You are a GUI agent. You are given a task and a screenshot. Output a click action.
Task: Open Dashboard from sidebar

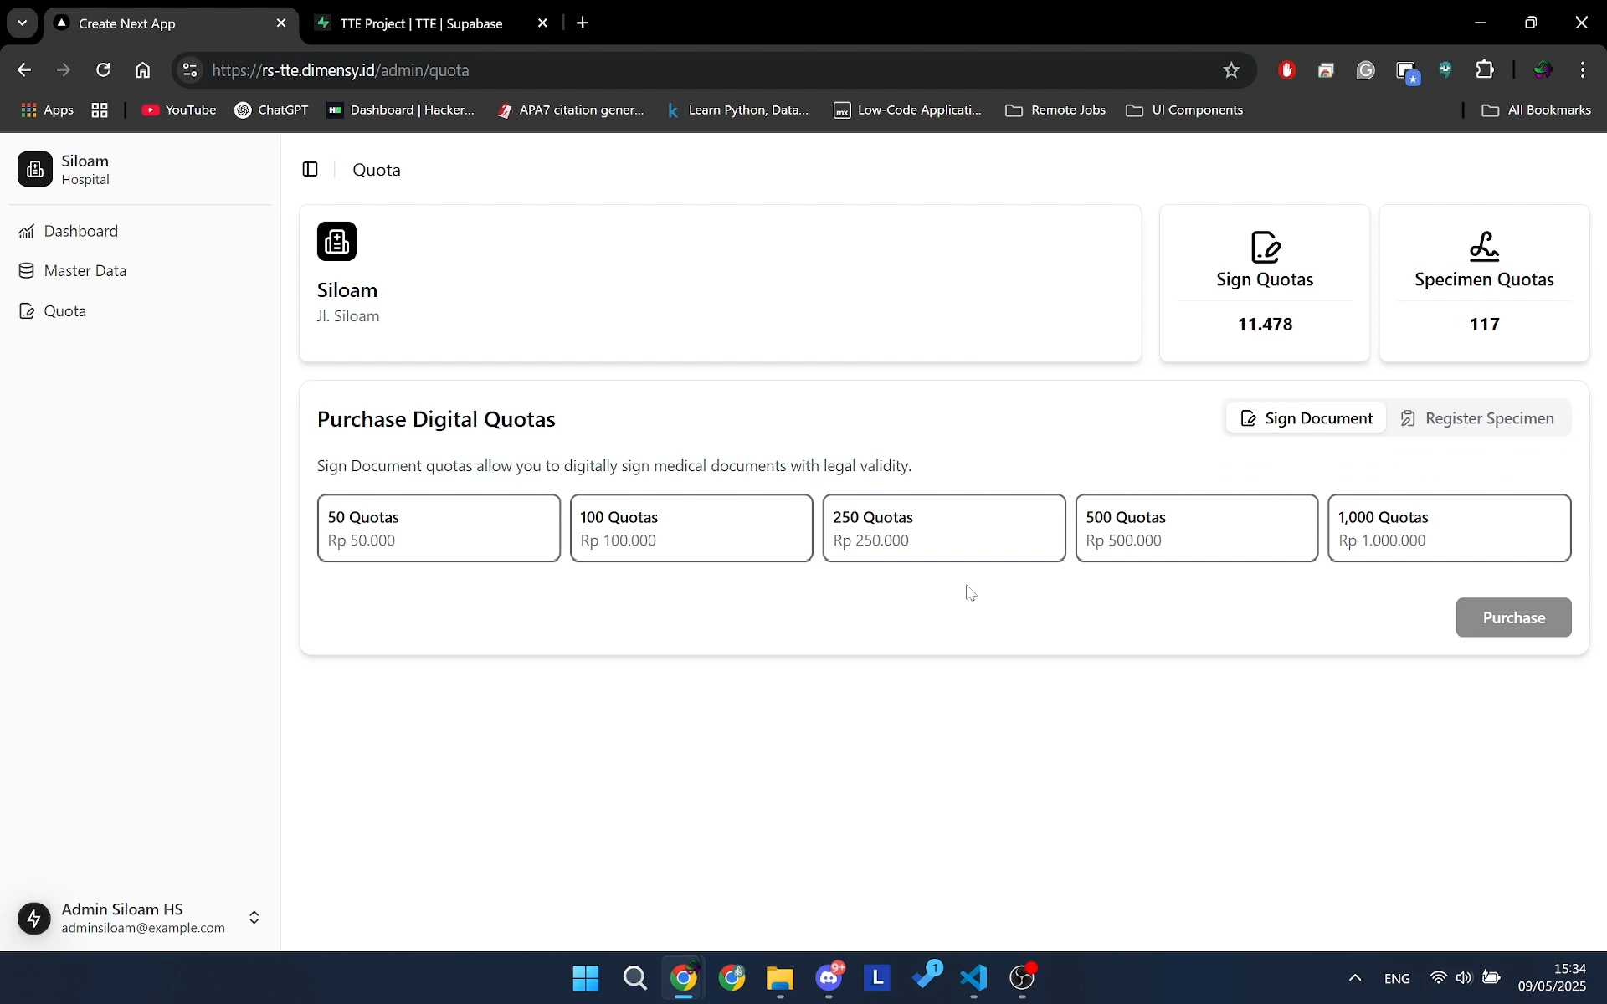(x=80, y=231)
